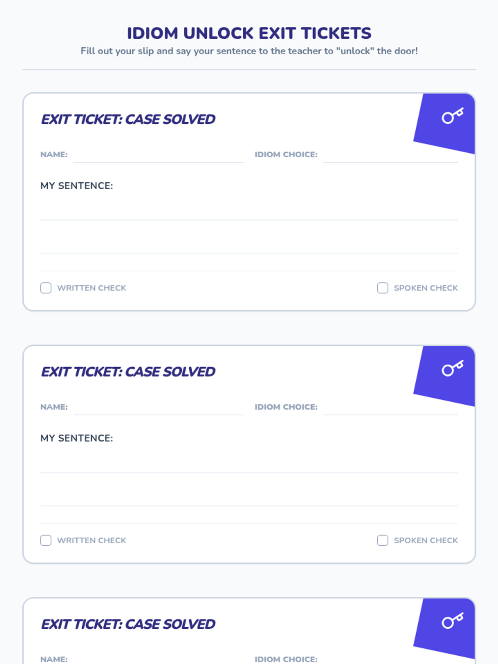
Task: Click second sentence line on second ticket
Action: (249, 498)
